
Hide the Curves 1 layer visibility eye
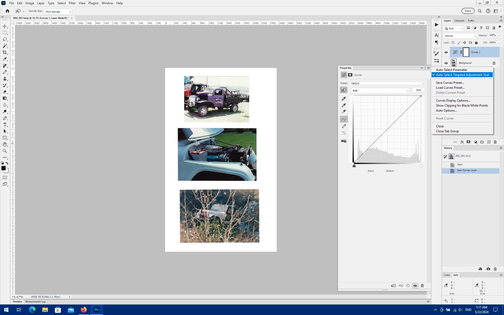(446, 52)
